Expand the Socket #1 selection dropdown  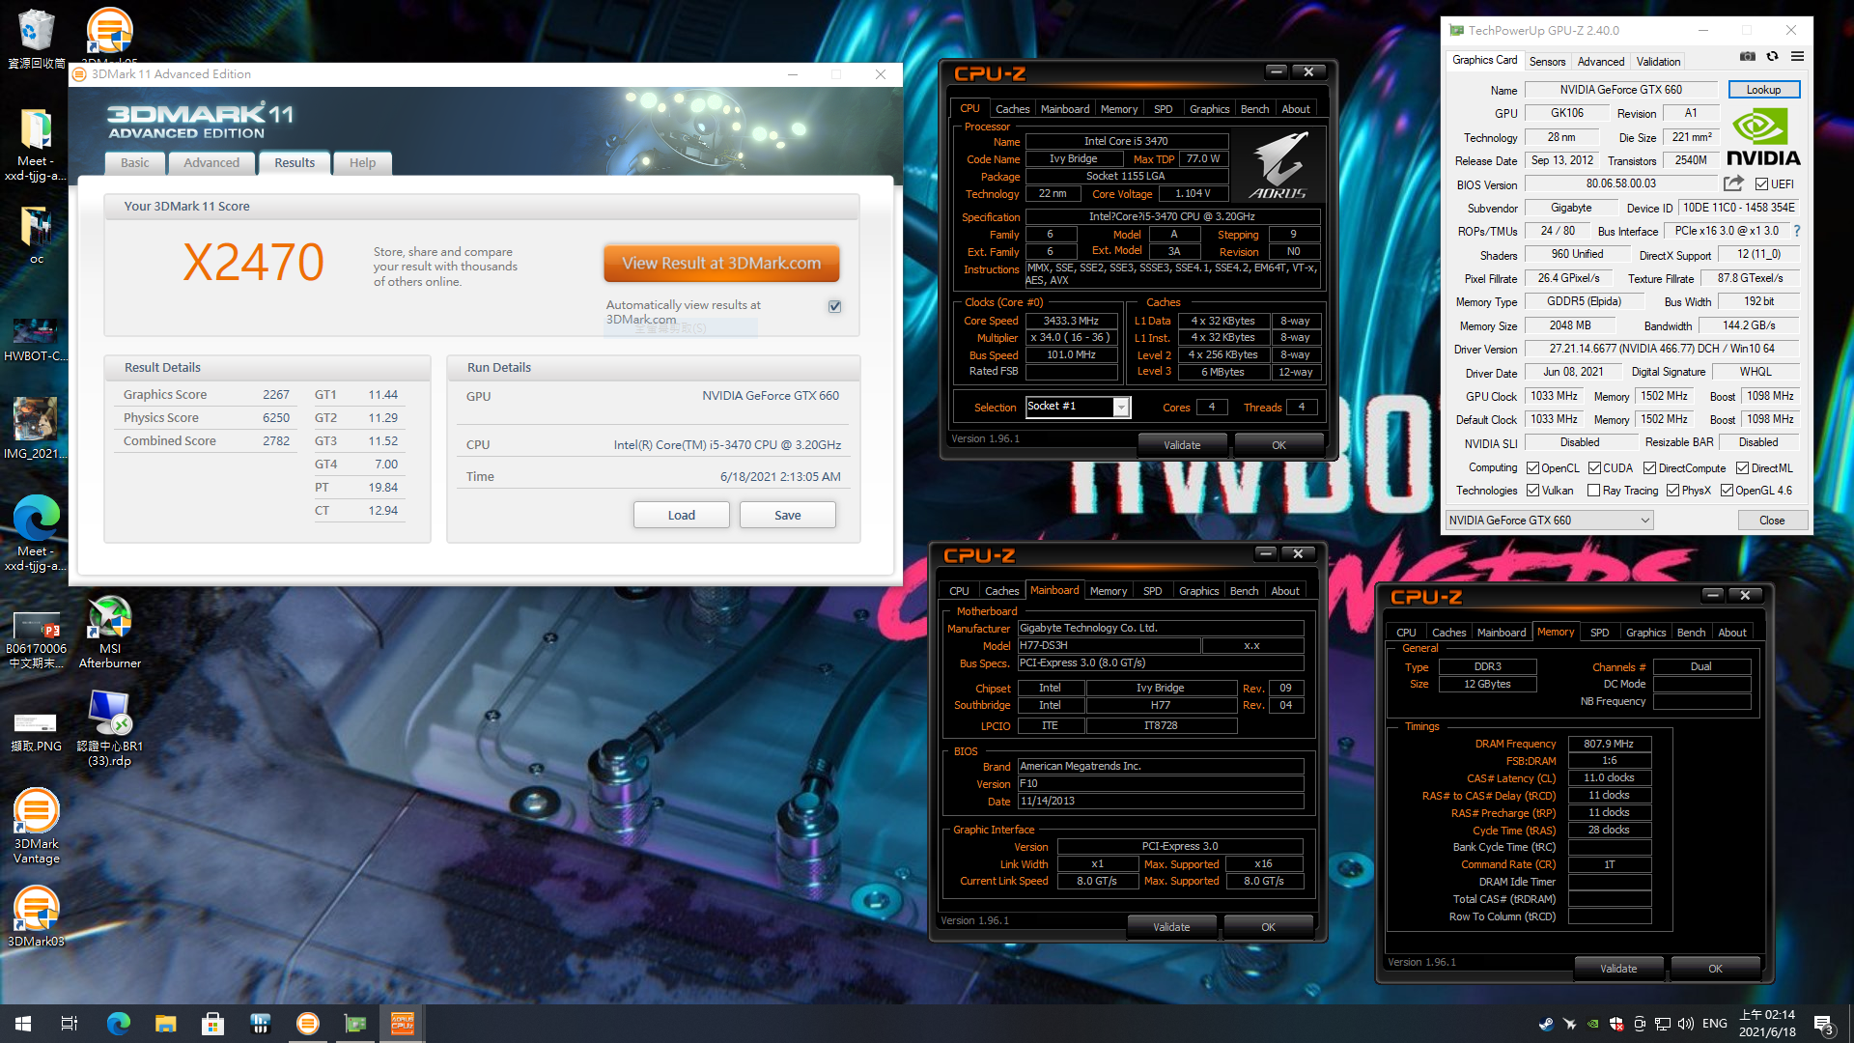click(x=1120, y=408)
